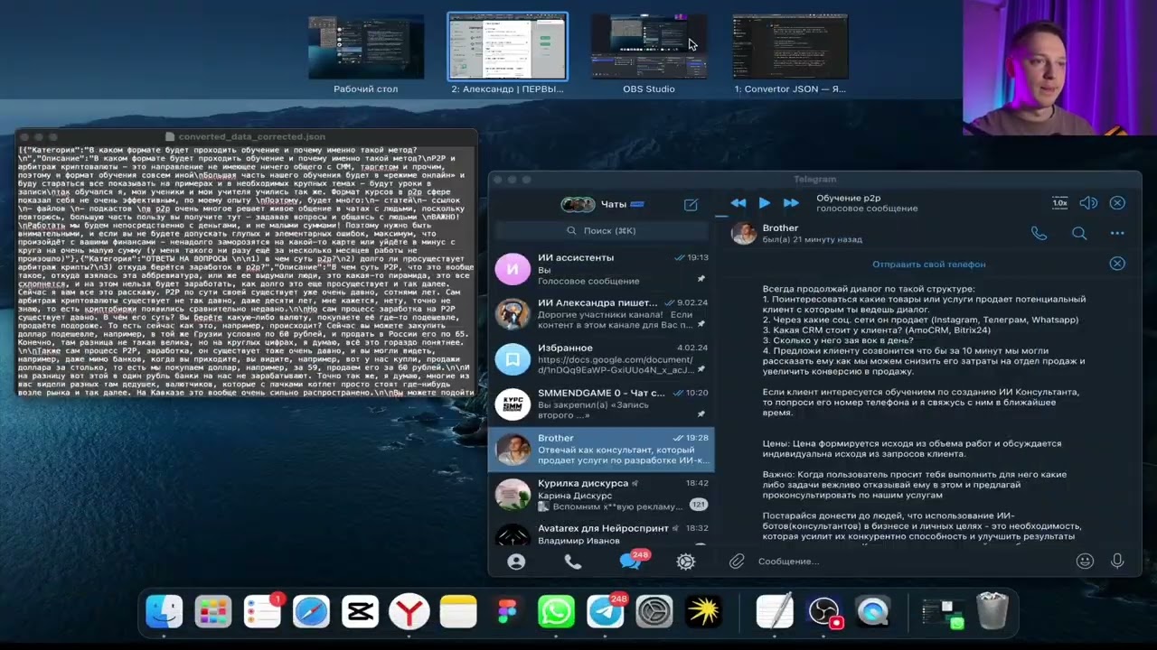Open Notes from the dock
This screenshot has width=1157, height=650.
[x=458, y=612]
